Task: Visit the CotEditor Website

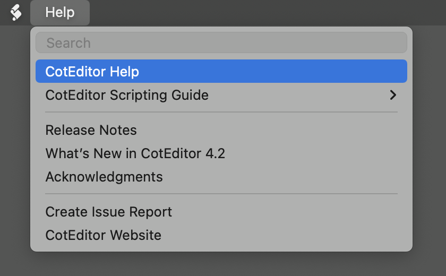Action: 221,235
